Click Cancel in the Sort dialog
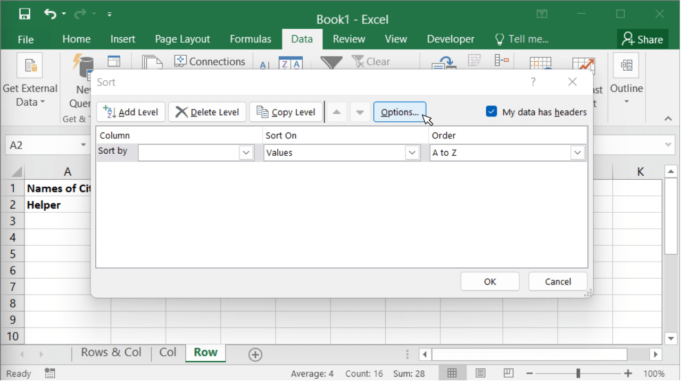 pos(558,282)
